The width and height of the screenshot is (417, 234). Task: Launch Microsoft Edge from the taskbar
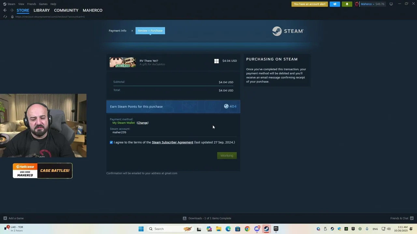[228, 229]
